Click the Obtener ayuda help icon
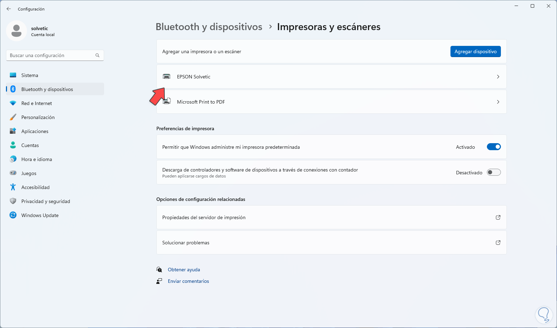The width and height of the screenshot is (557, 328). [159, 270]
